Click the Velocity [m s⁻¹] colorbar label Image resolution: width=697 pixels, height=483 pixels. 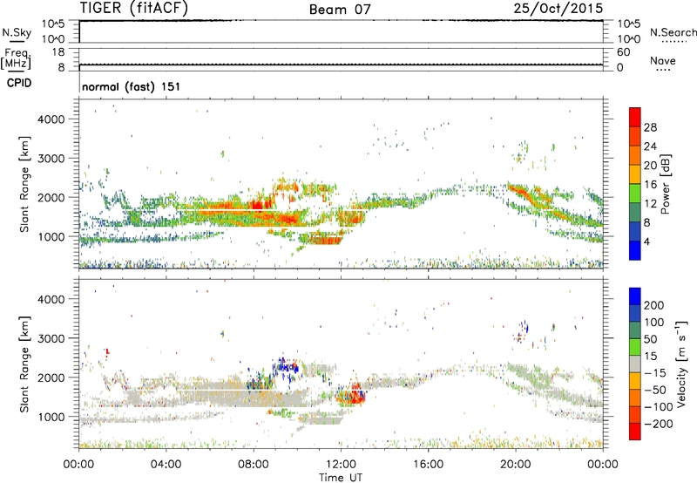[681, 364]
